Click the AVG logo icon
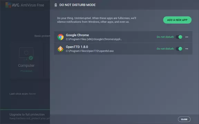Screen dimensions: 199x124 coord(8,5)
